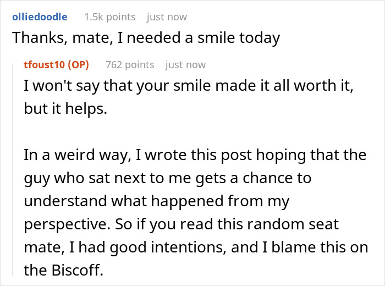
Task: Click the 762 points score
Action: pyautogui.click(x=130, y=64)
